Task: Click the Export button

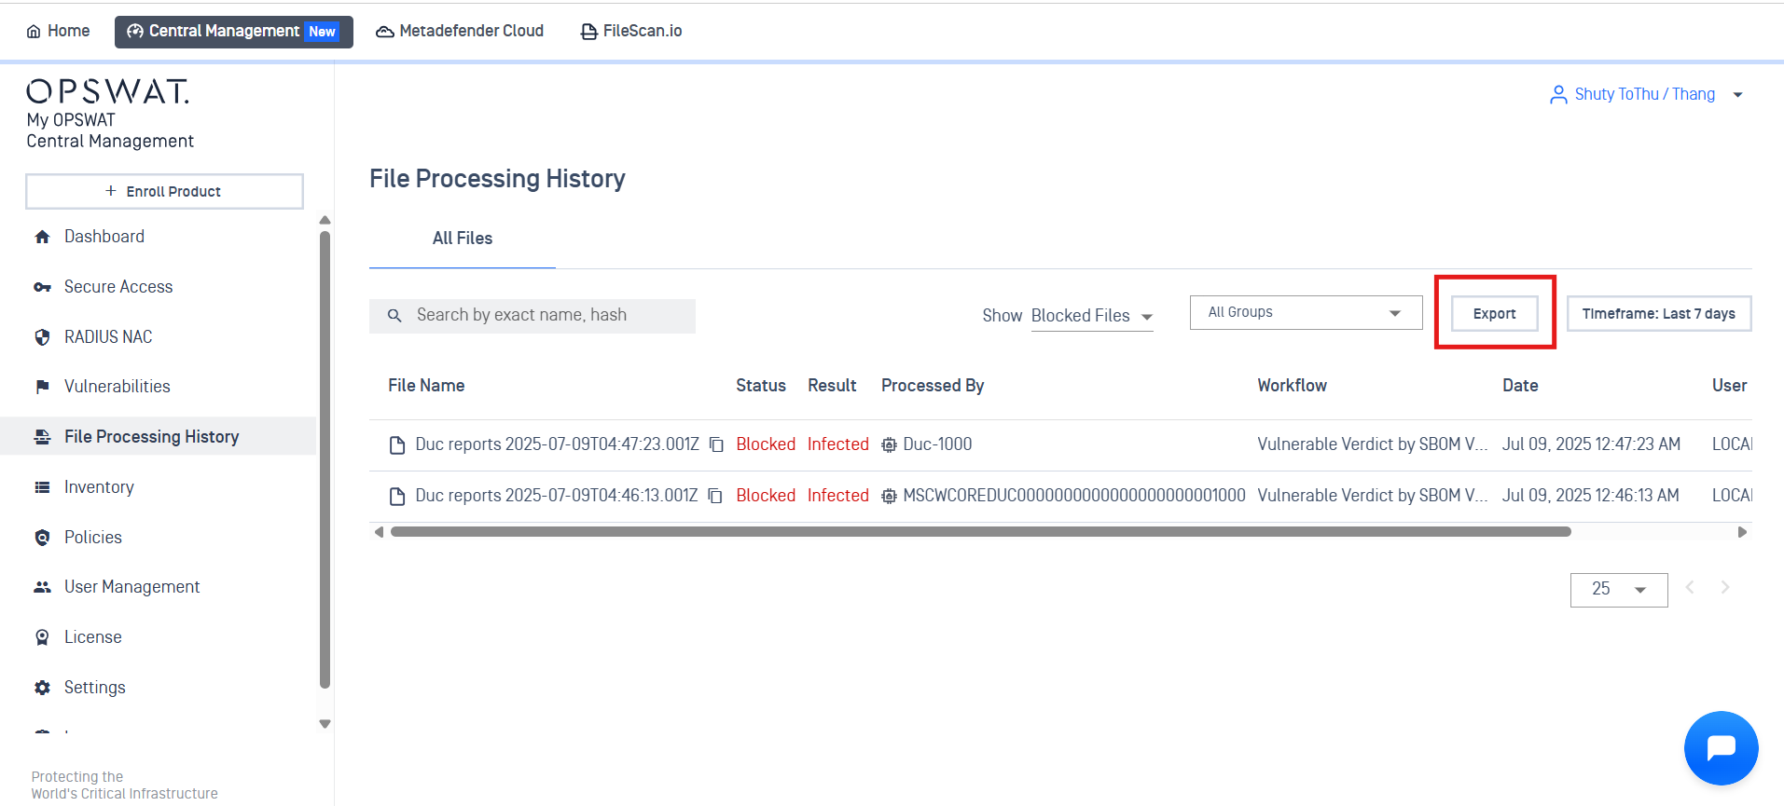Action: pyautogui.click(x=1494, y=314)
